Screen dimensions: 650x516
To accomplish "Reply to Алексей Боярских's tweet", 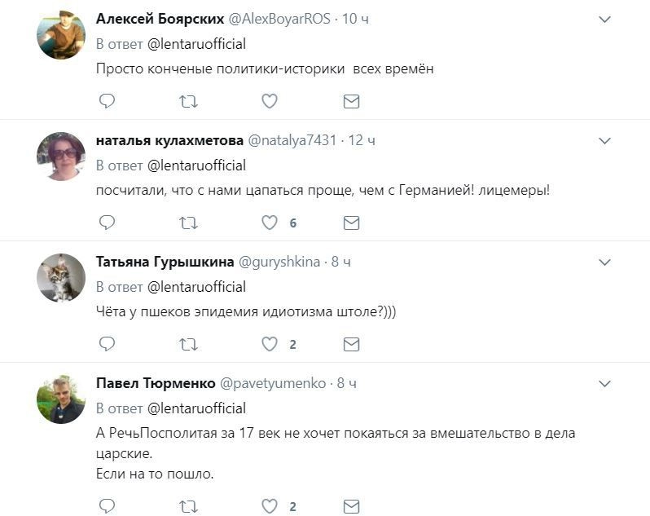I will pos(107,101).
